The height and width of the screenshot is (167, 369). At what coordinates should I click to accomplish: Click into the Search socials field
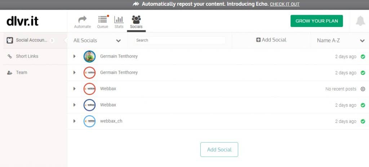click(x=180, y=40)
